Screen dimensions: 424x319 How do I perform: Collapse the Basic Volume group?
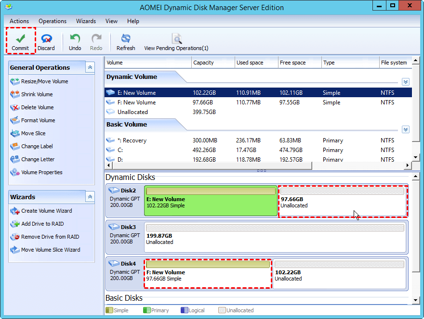click(x=405, y=129)
